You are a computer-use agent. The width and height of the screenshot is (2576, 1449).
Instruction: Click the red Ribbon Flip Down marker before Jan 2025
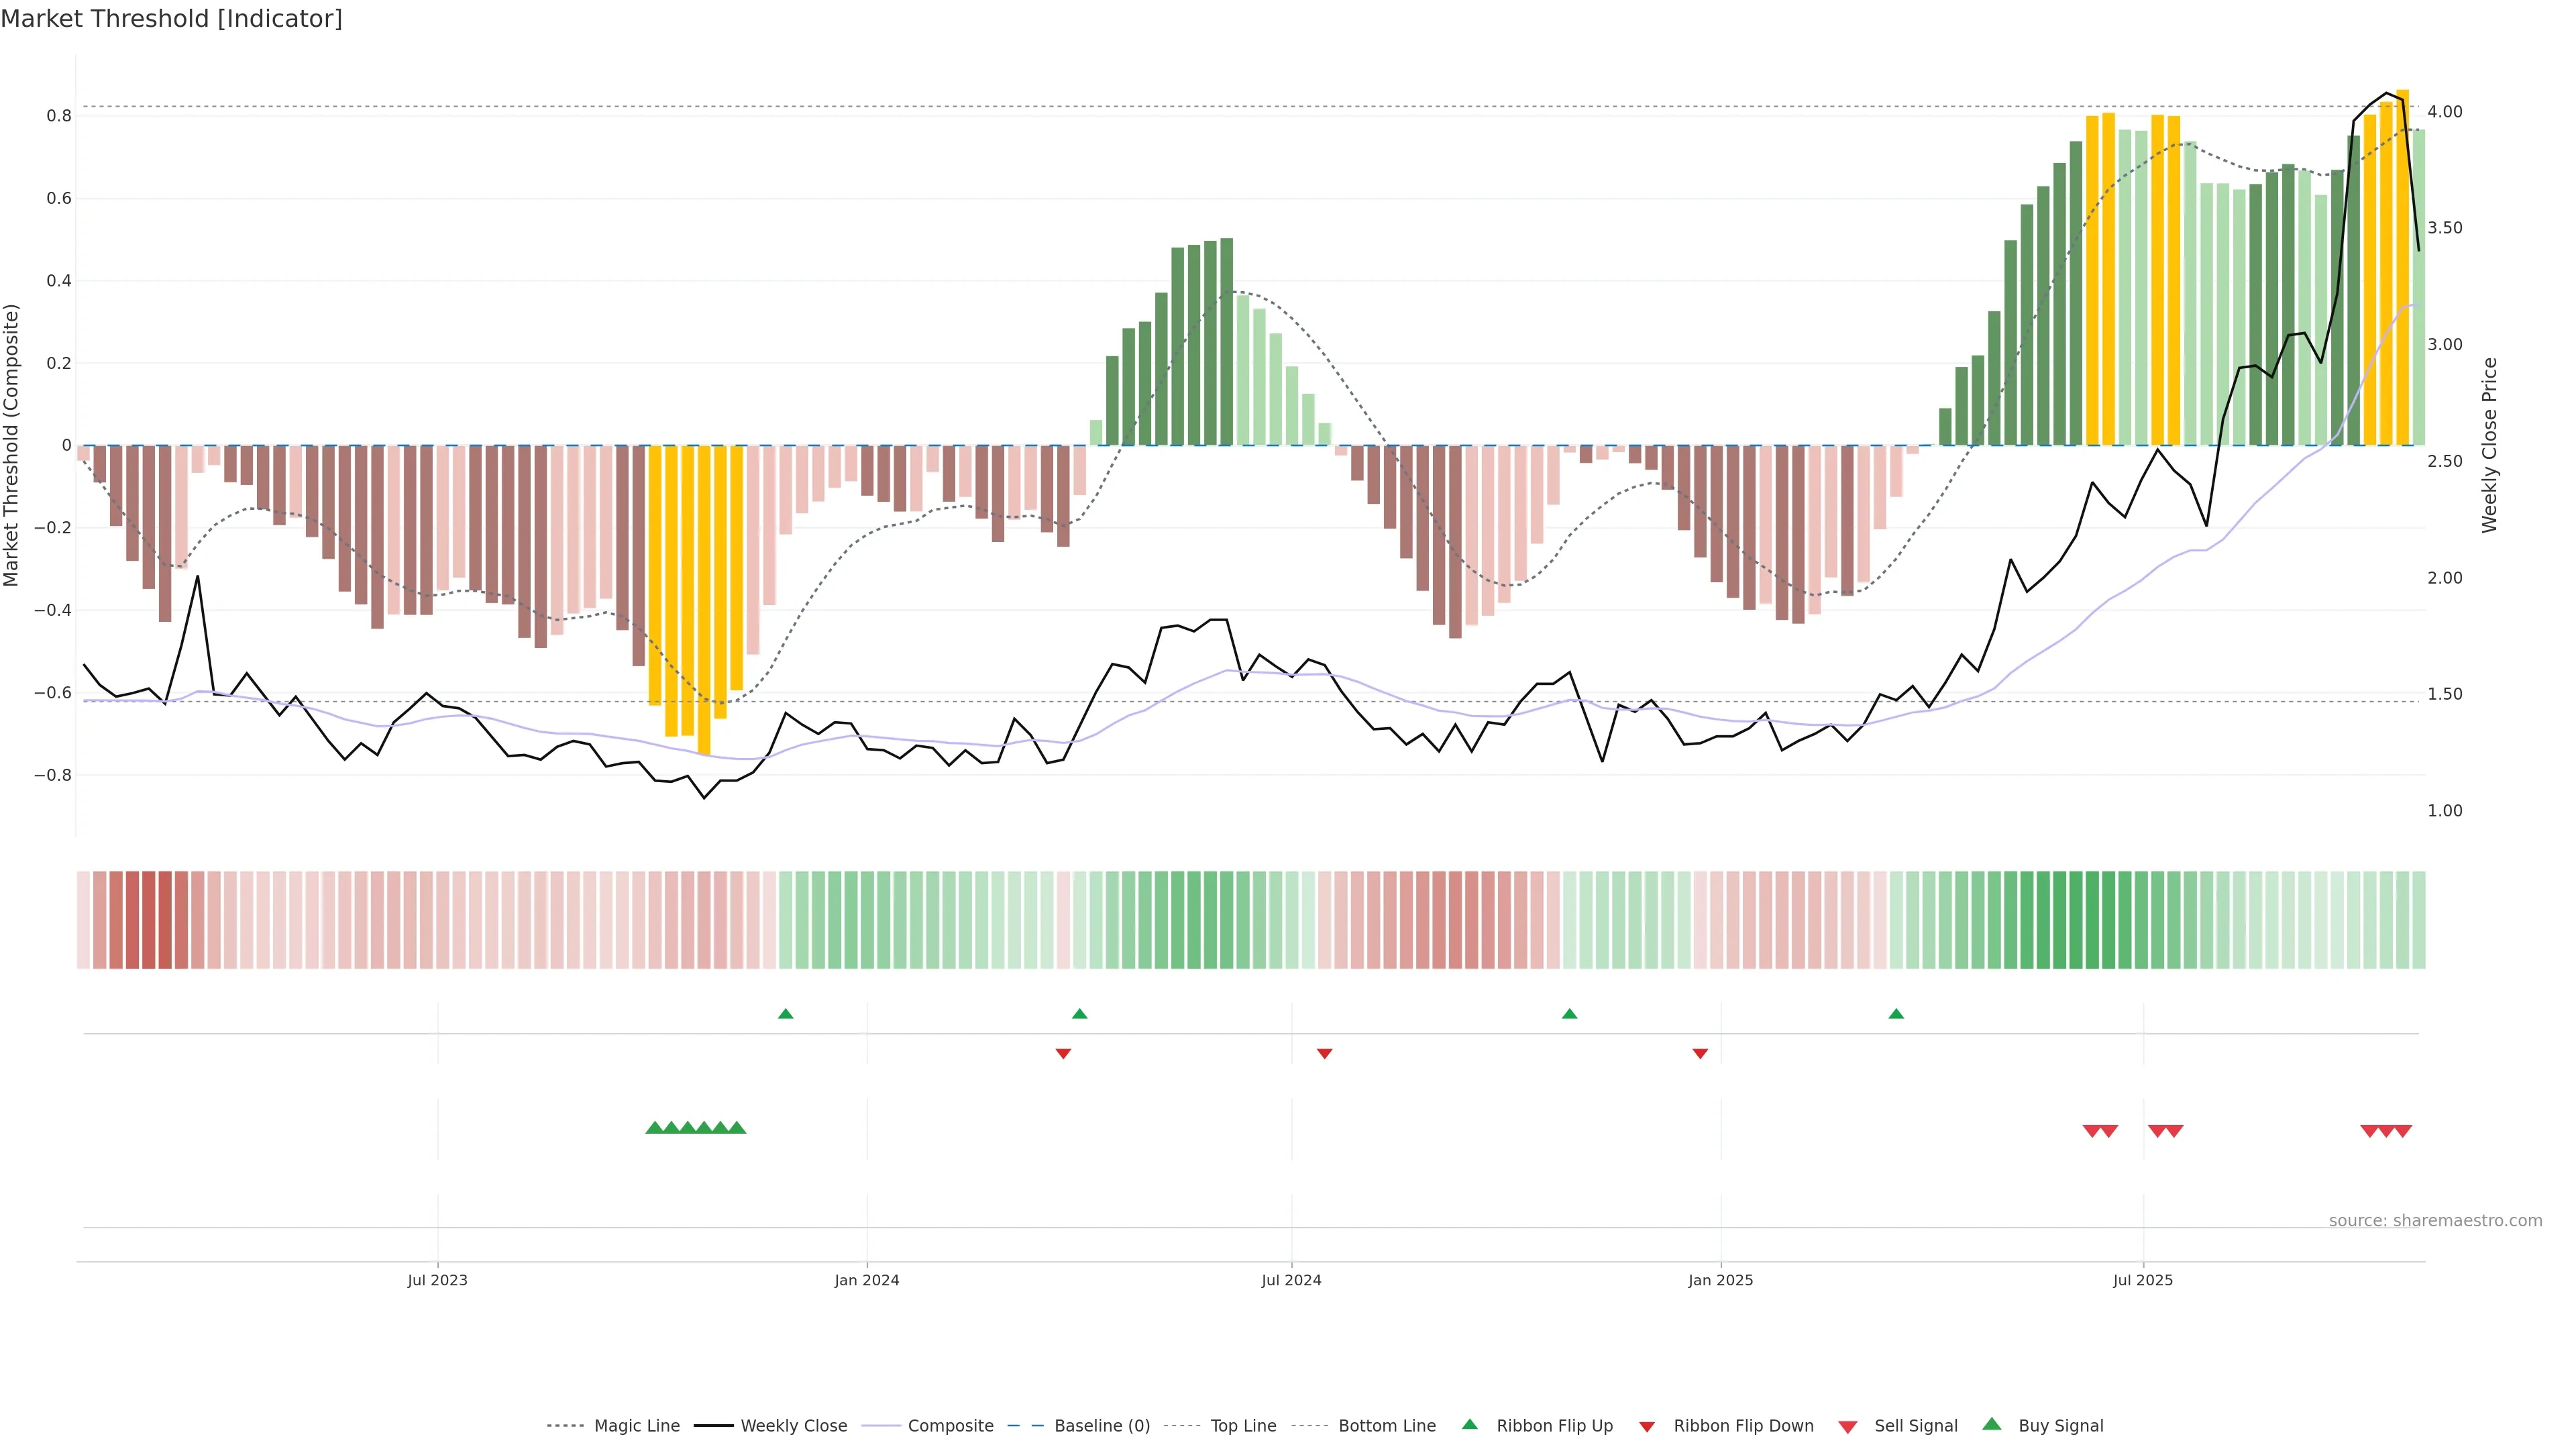[x=1700, y=1053]
